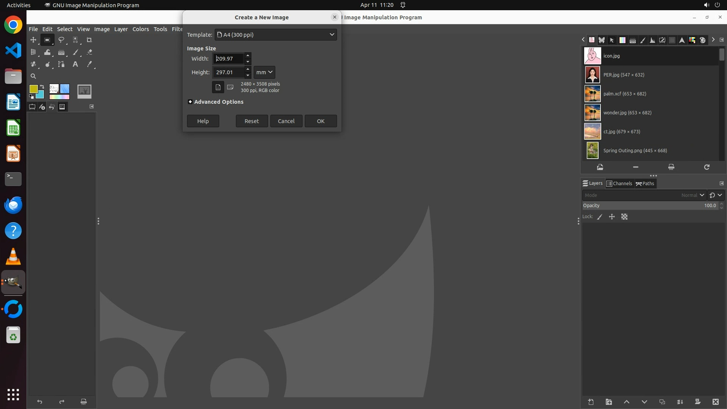Click the OK button
727x409 pixels.
pyautogui.click(x=320, y=121)
